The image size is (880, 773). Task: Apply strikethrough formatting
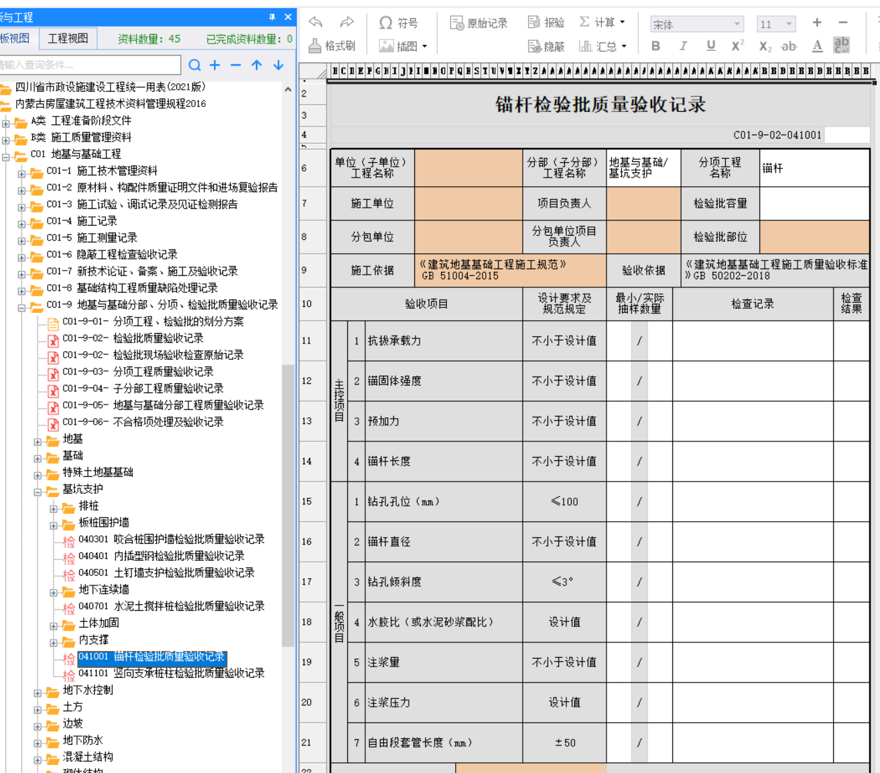click(789, 46)
